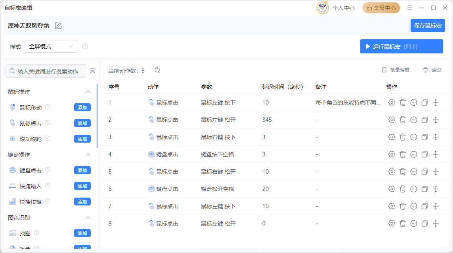Collapse the 鼠标操作 section
Image resolution: width=453 pixels, height=253 pixels.
click(88, 92)
